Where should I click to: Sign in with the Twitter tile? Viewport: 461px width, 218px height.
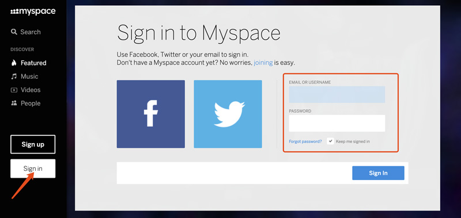[x=228, y=114]
